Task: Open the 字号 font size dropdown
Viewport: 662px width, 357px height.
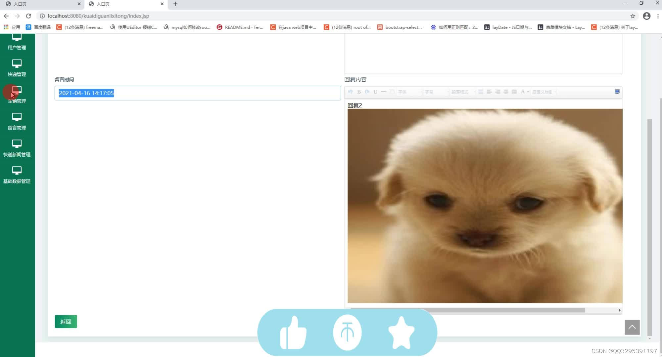Action: click(x=437, y=92)
